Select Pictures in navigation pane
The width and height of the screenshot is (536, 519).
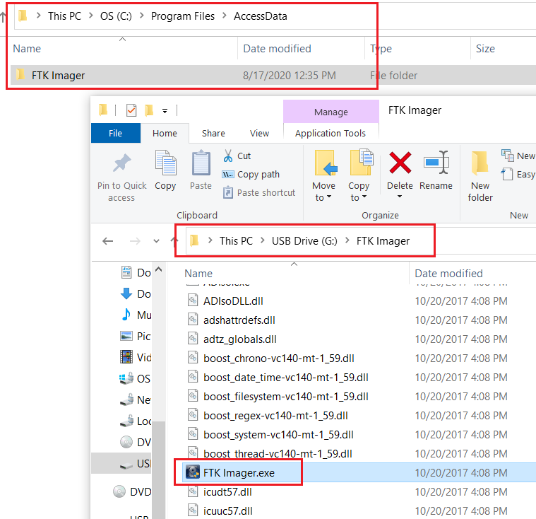(136, 336)
